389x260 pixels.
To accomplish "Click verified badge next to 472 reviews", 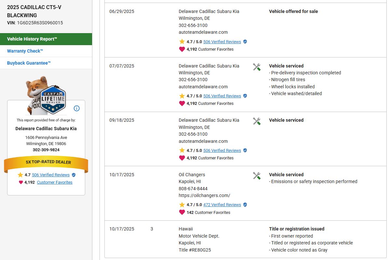I will [245, 205].
